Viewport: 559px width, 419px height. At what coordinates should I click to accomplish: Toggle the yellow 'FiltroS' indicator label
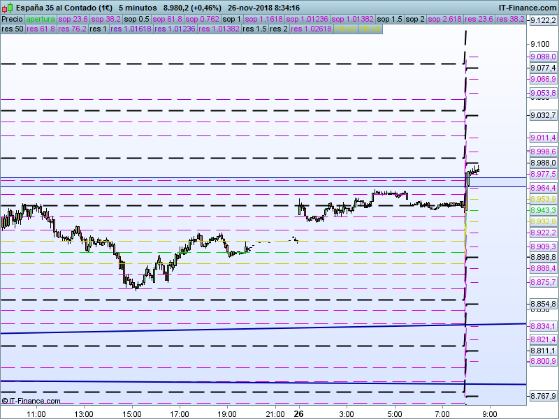tap(345, 29)
